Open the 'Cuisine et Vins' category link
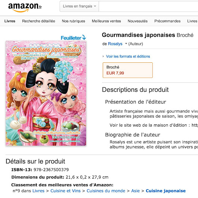 coord(65,191)
